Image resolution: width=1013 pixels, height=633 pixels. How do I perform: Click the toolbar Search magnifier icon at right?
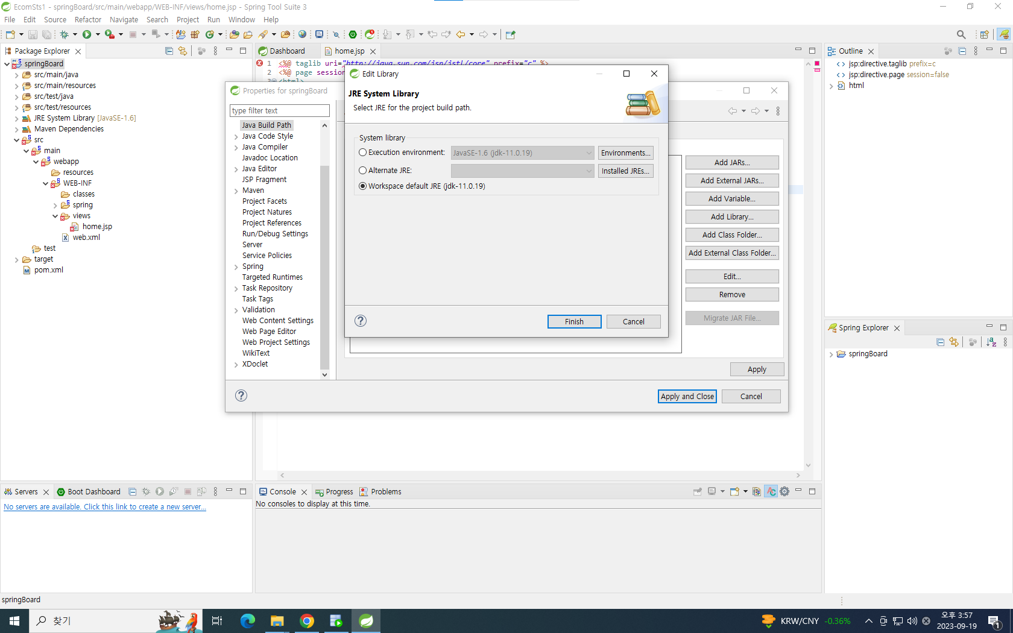pos(961,34)
